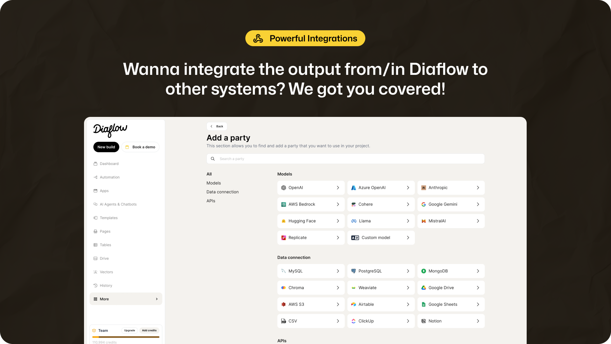Click the Back navigation arrow
The image size is (611, 344).
[x=212, y=126]
